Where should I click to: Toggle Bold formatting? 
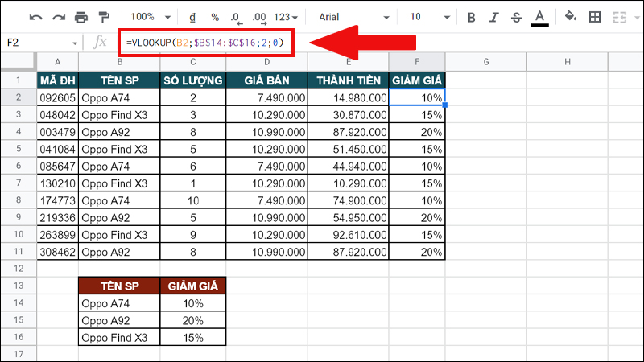(x=471, y=17)
